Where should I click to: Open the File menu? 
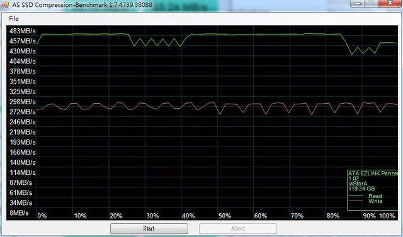click(14, 18)
